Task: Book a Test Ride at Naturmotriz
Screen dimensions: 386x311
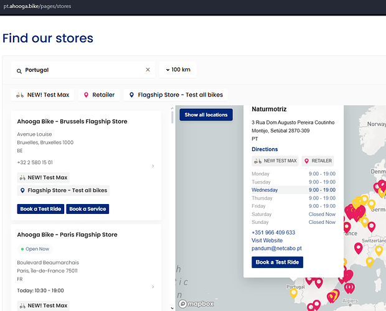Action: (x=277, y=262)
